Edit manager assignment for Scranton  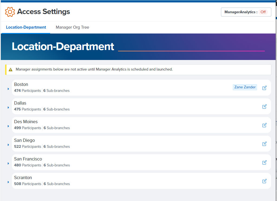tap(264, 181)
